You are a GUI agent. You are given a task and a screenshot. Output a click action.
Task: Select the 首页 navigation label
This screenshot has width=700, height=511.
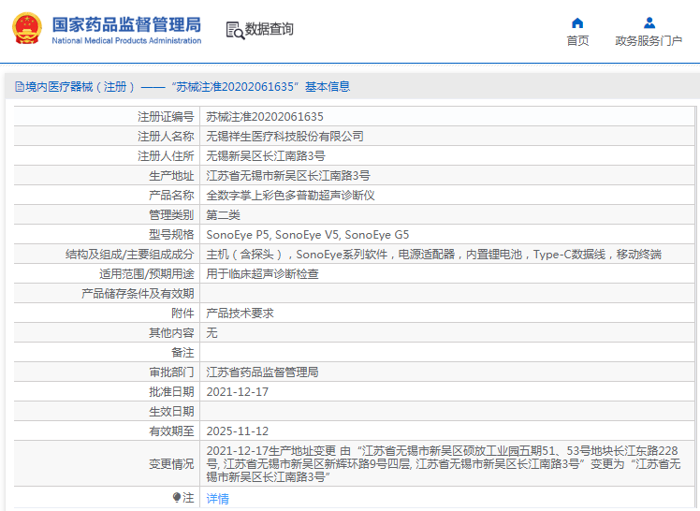click(577, 40)
